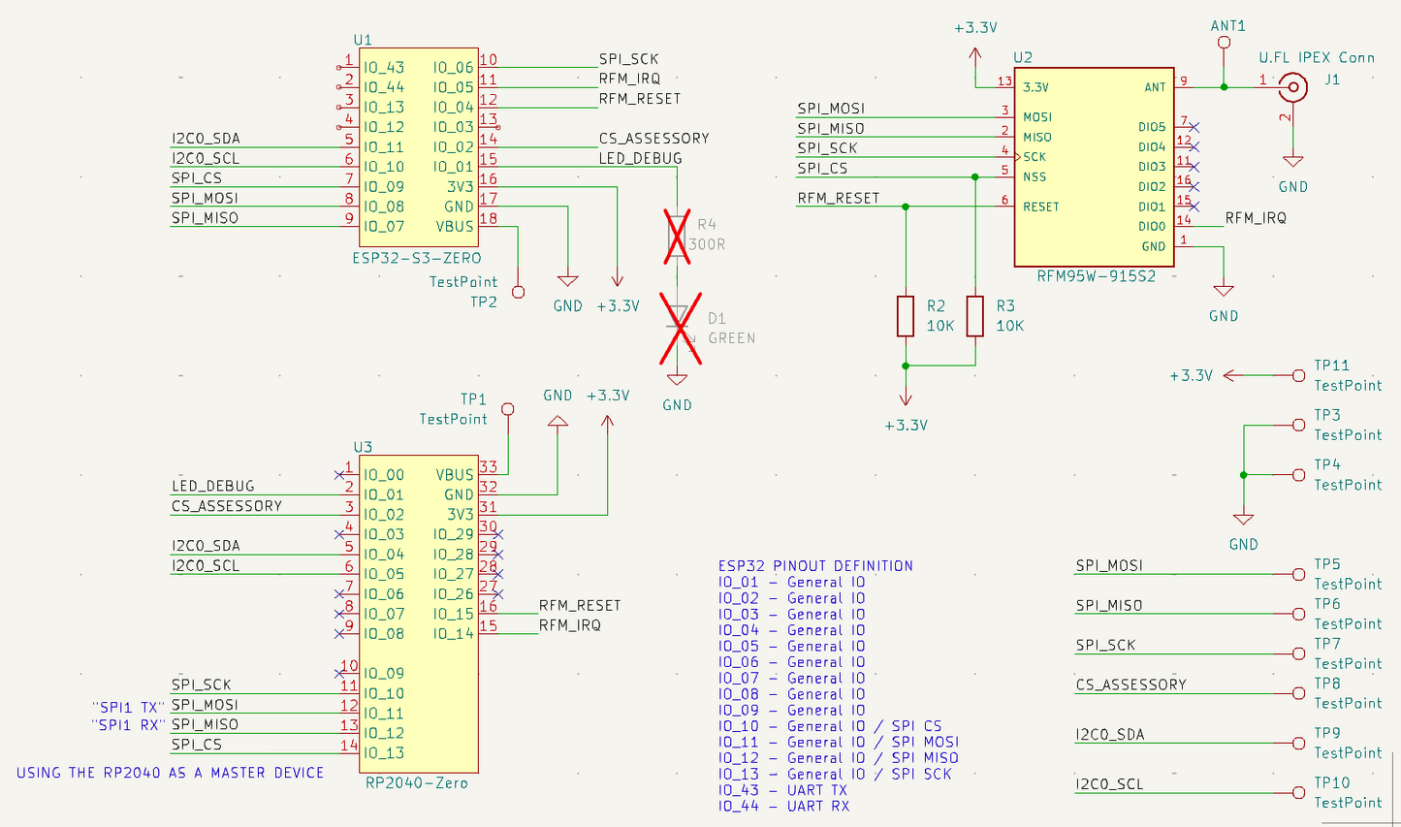Select the crossed-out D1 GREEN LED
The height and width of the screenshot is (827, 1401).
[x=677, y=328]
